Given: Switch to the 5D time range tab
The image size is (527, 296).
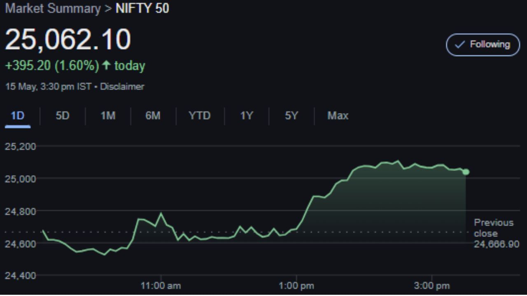Looking at the screenshot, I should coord(63,116).
